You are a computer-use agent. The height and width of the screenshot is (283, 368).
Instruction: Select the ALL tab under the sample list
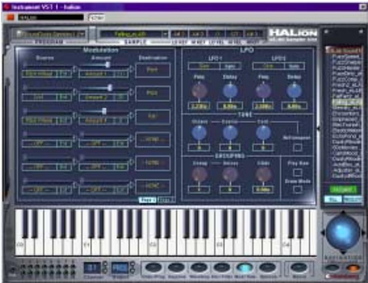click(x=333, y=199)
